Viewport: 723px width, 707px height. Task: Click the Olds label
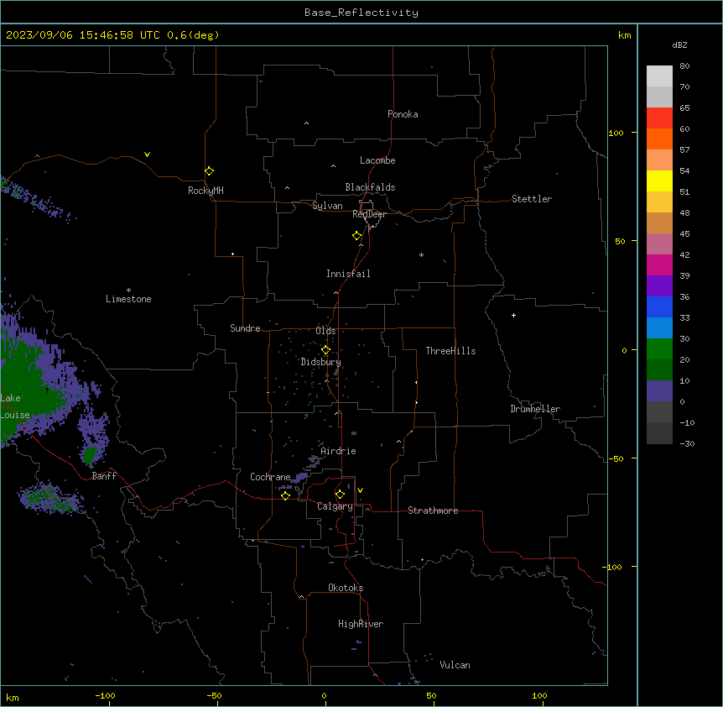[x=325, y=331]
